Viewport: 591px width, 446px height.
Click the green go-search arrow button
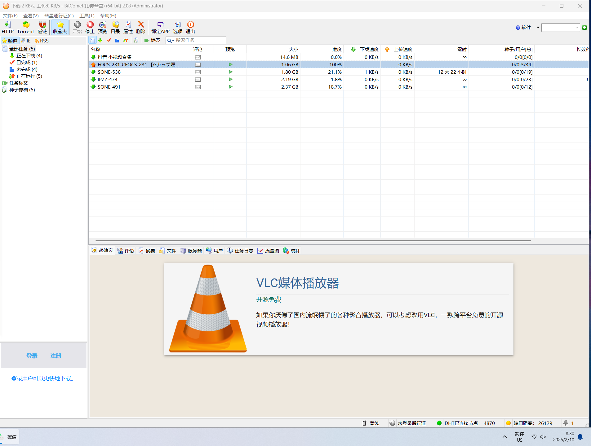click(584, 28)
